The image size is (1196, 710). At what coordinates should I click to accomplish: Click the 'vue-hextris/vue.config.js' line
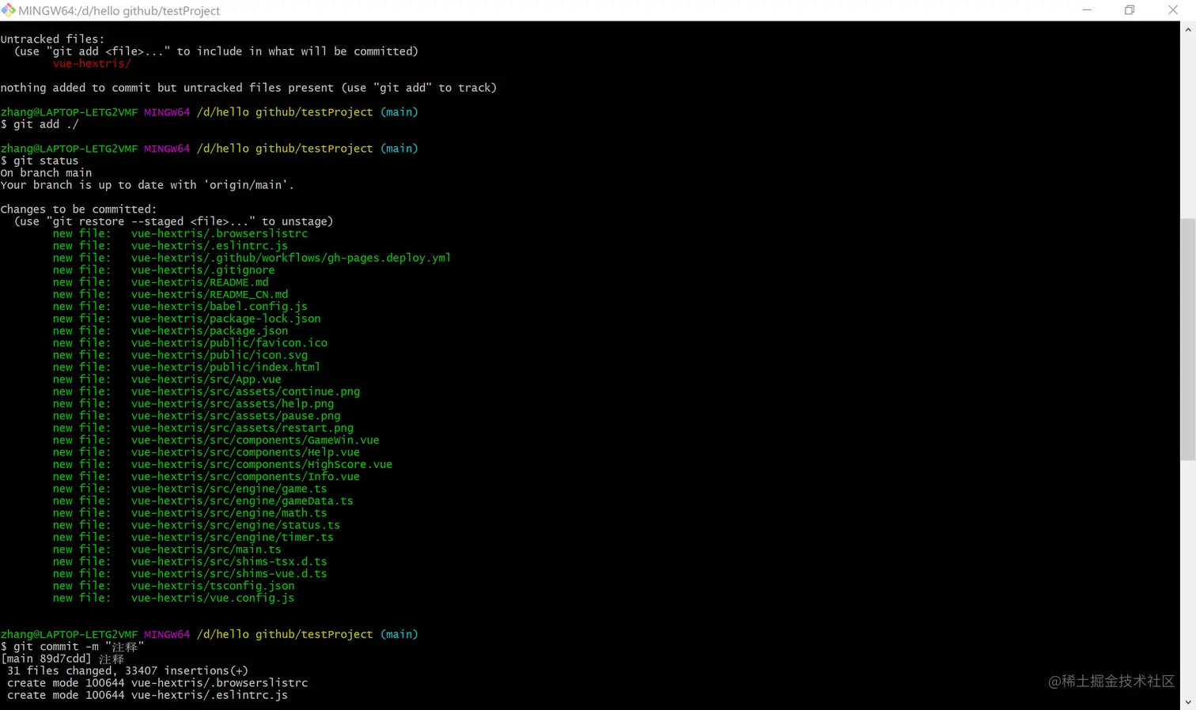click(173, 598)
